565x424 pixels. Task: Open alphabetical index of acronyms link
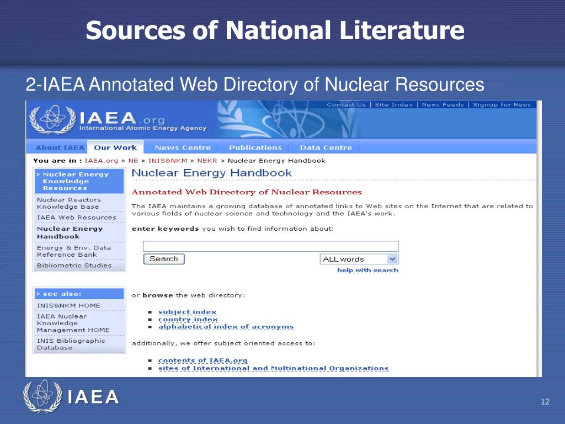point(226,327)
